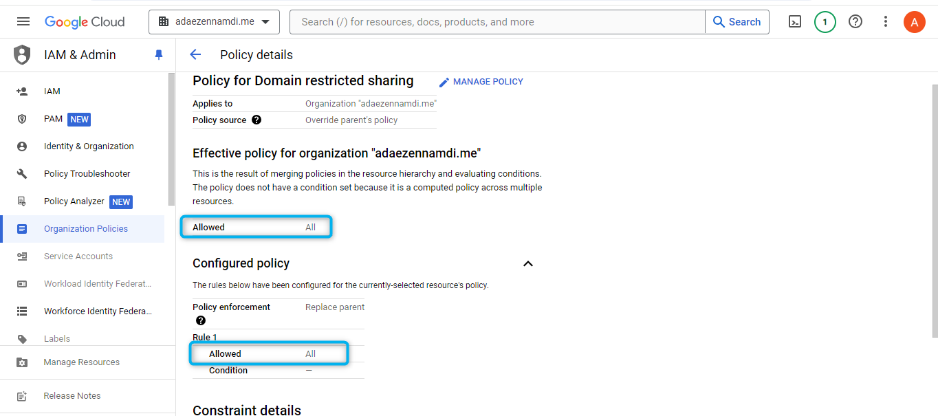Select Policy Troubleshooter in sidebar
This screenshot has height=416, width=938.
point(87,174)
